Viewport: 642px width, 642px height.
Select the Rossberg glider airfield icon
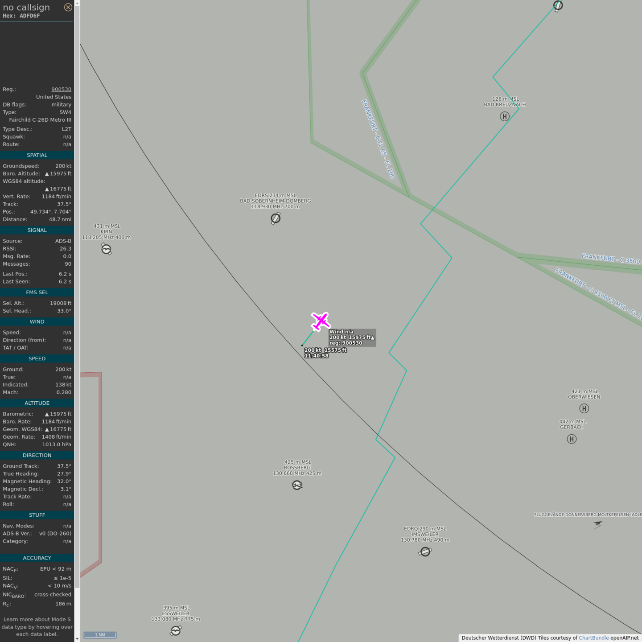(297, 485)
